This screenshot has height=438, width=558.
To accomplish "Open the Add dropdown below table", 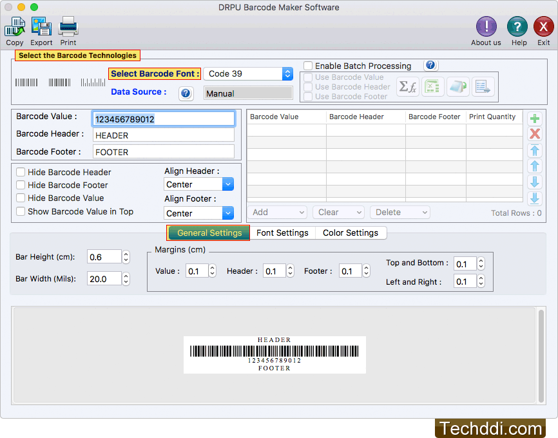I will click(277, 213).
